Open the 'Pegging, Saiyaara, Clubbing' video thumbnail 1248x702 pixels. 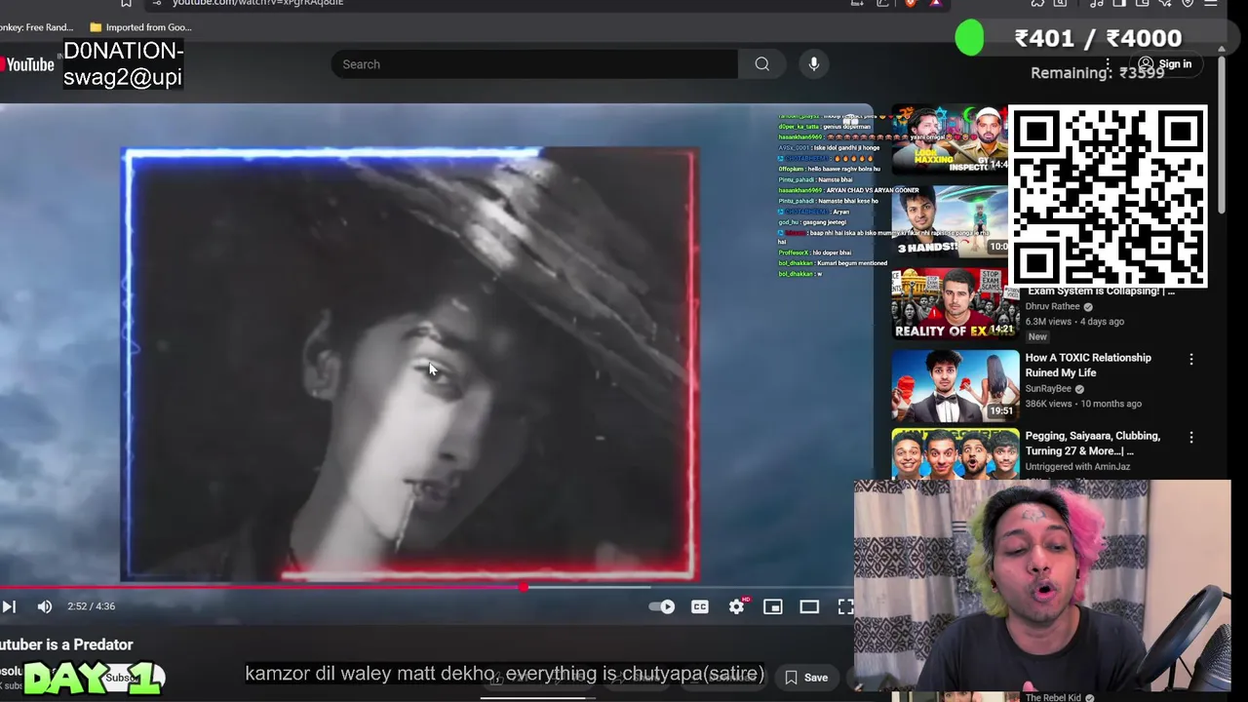click(955, 454)
